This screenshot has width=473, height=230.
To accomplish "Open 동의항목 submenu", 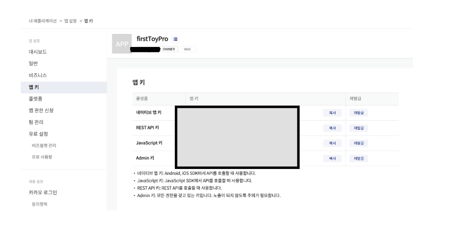I will pyautogui.click(x=40, y=204).
